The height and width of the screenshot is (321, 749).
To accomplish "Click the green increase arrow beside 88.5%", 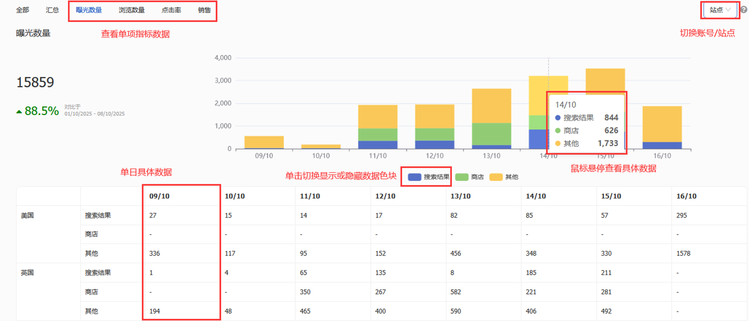I will pos(19,112).
